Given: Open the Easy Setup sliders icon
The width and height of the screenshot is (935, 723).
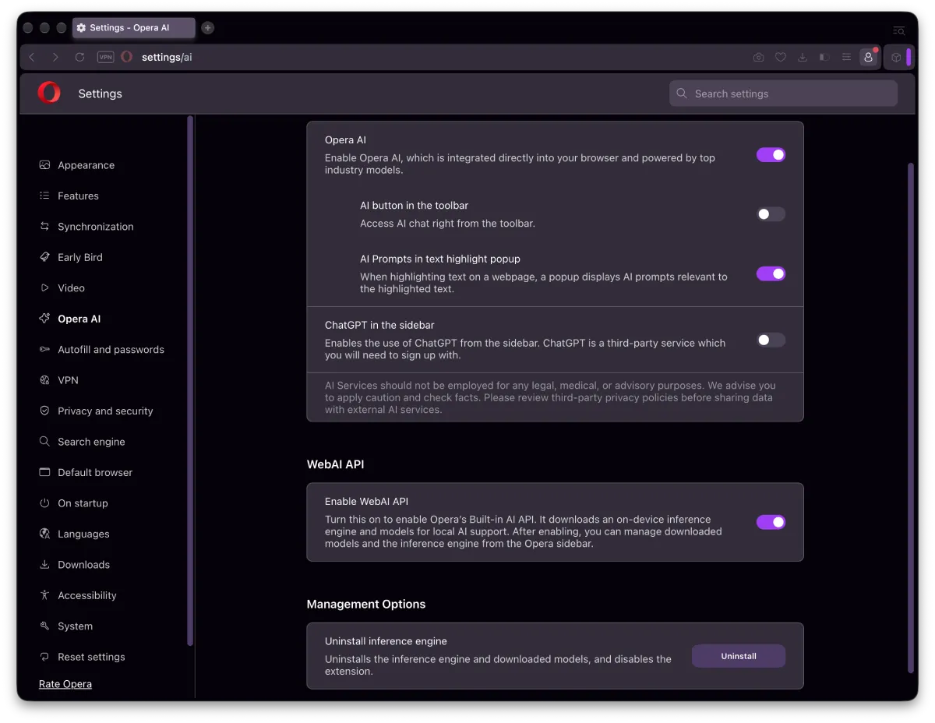Looking at the screenshot, I should (846, 57).
